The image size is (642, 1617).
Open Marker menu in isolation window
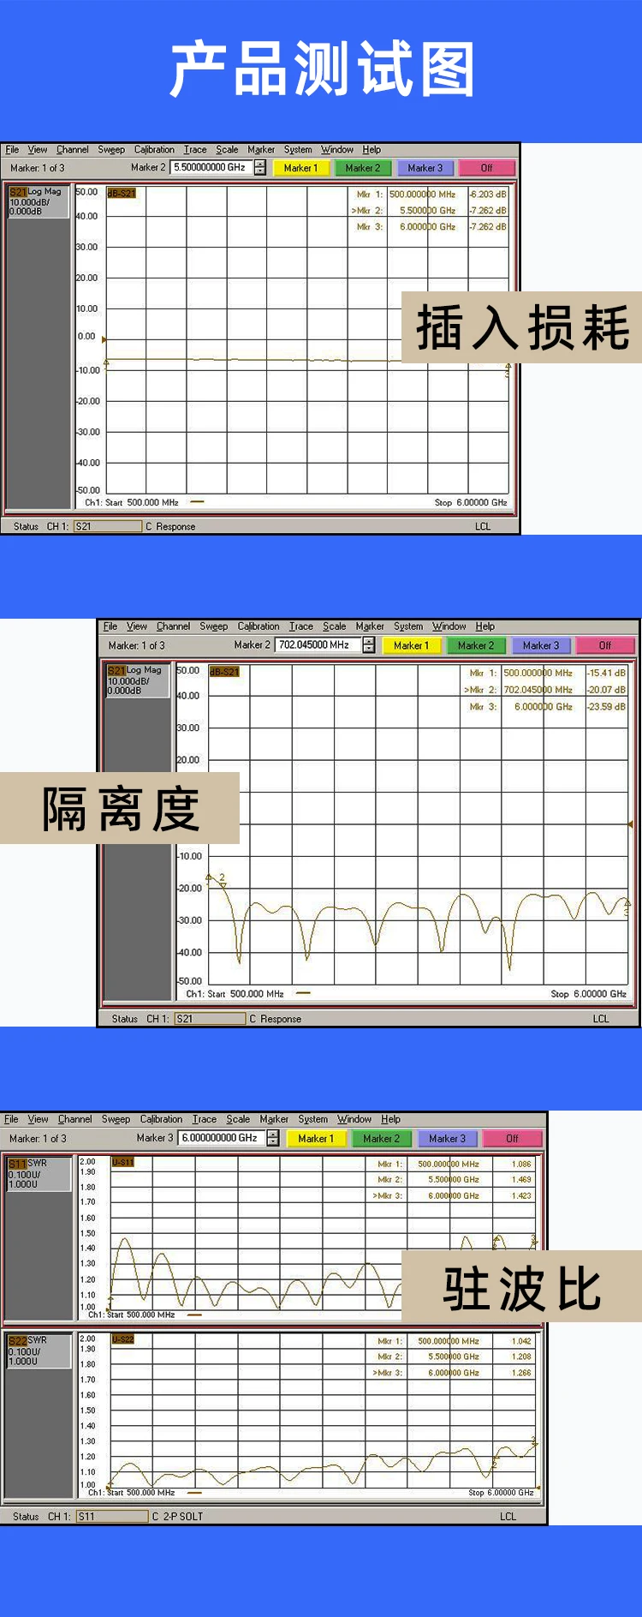coord(370,626)
